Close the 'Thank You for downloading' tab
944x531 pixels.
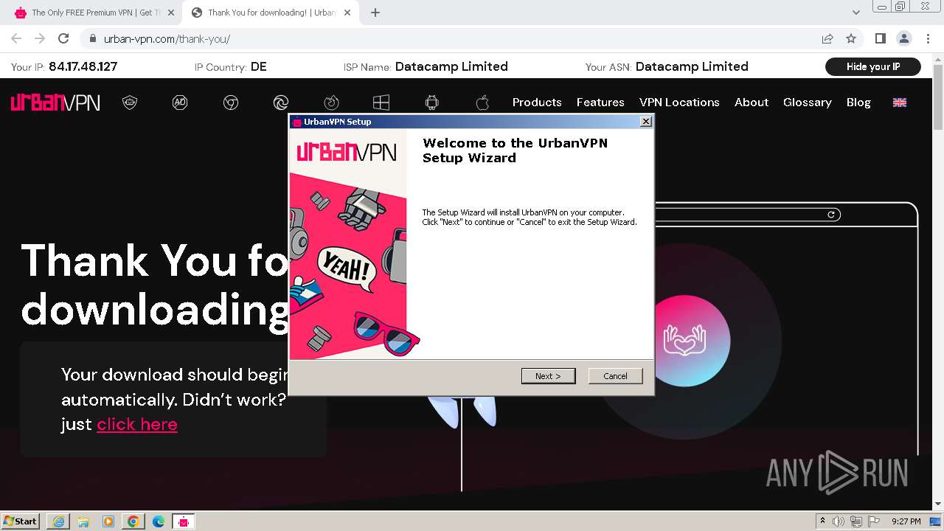click(347, 13)
